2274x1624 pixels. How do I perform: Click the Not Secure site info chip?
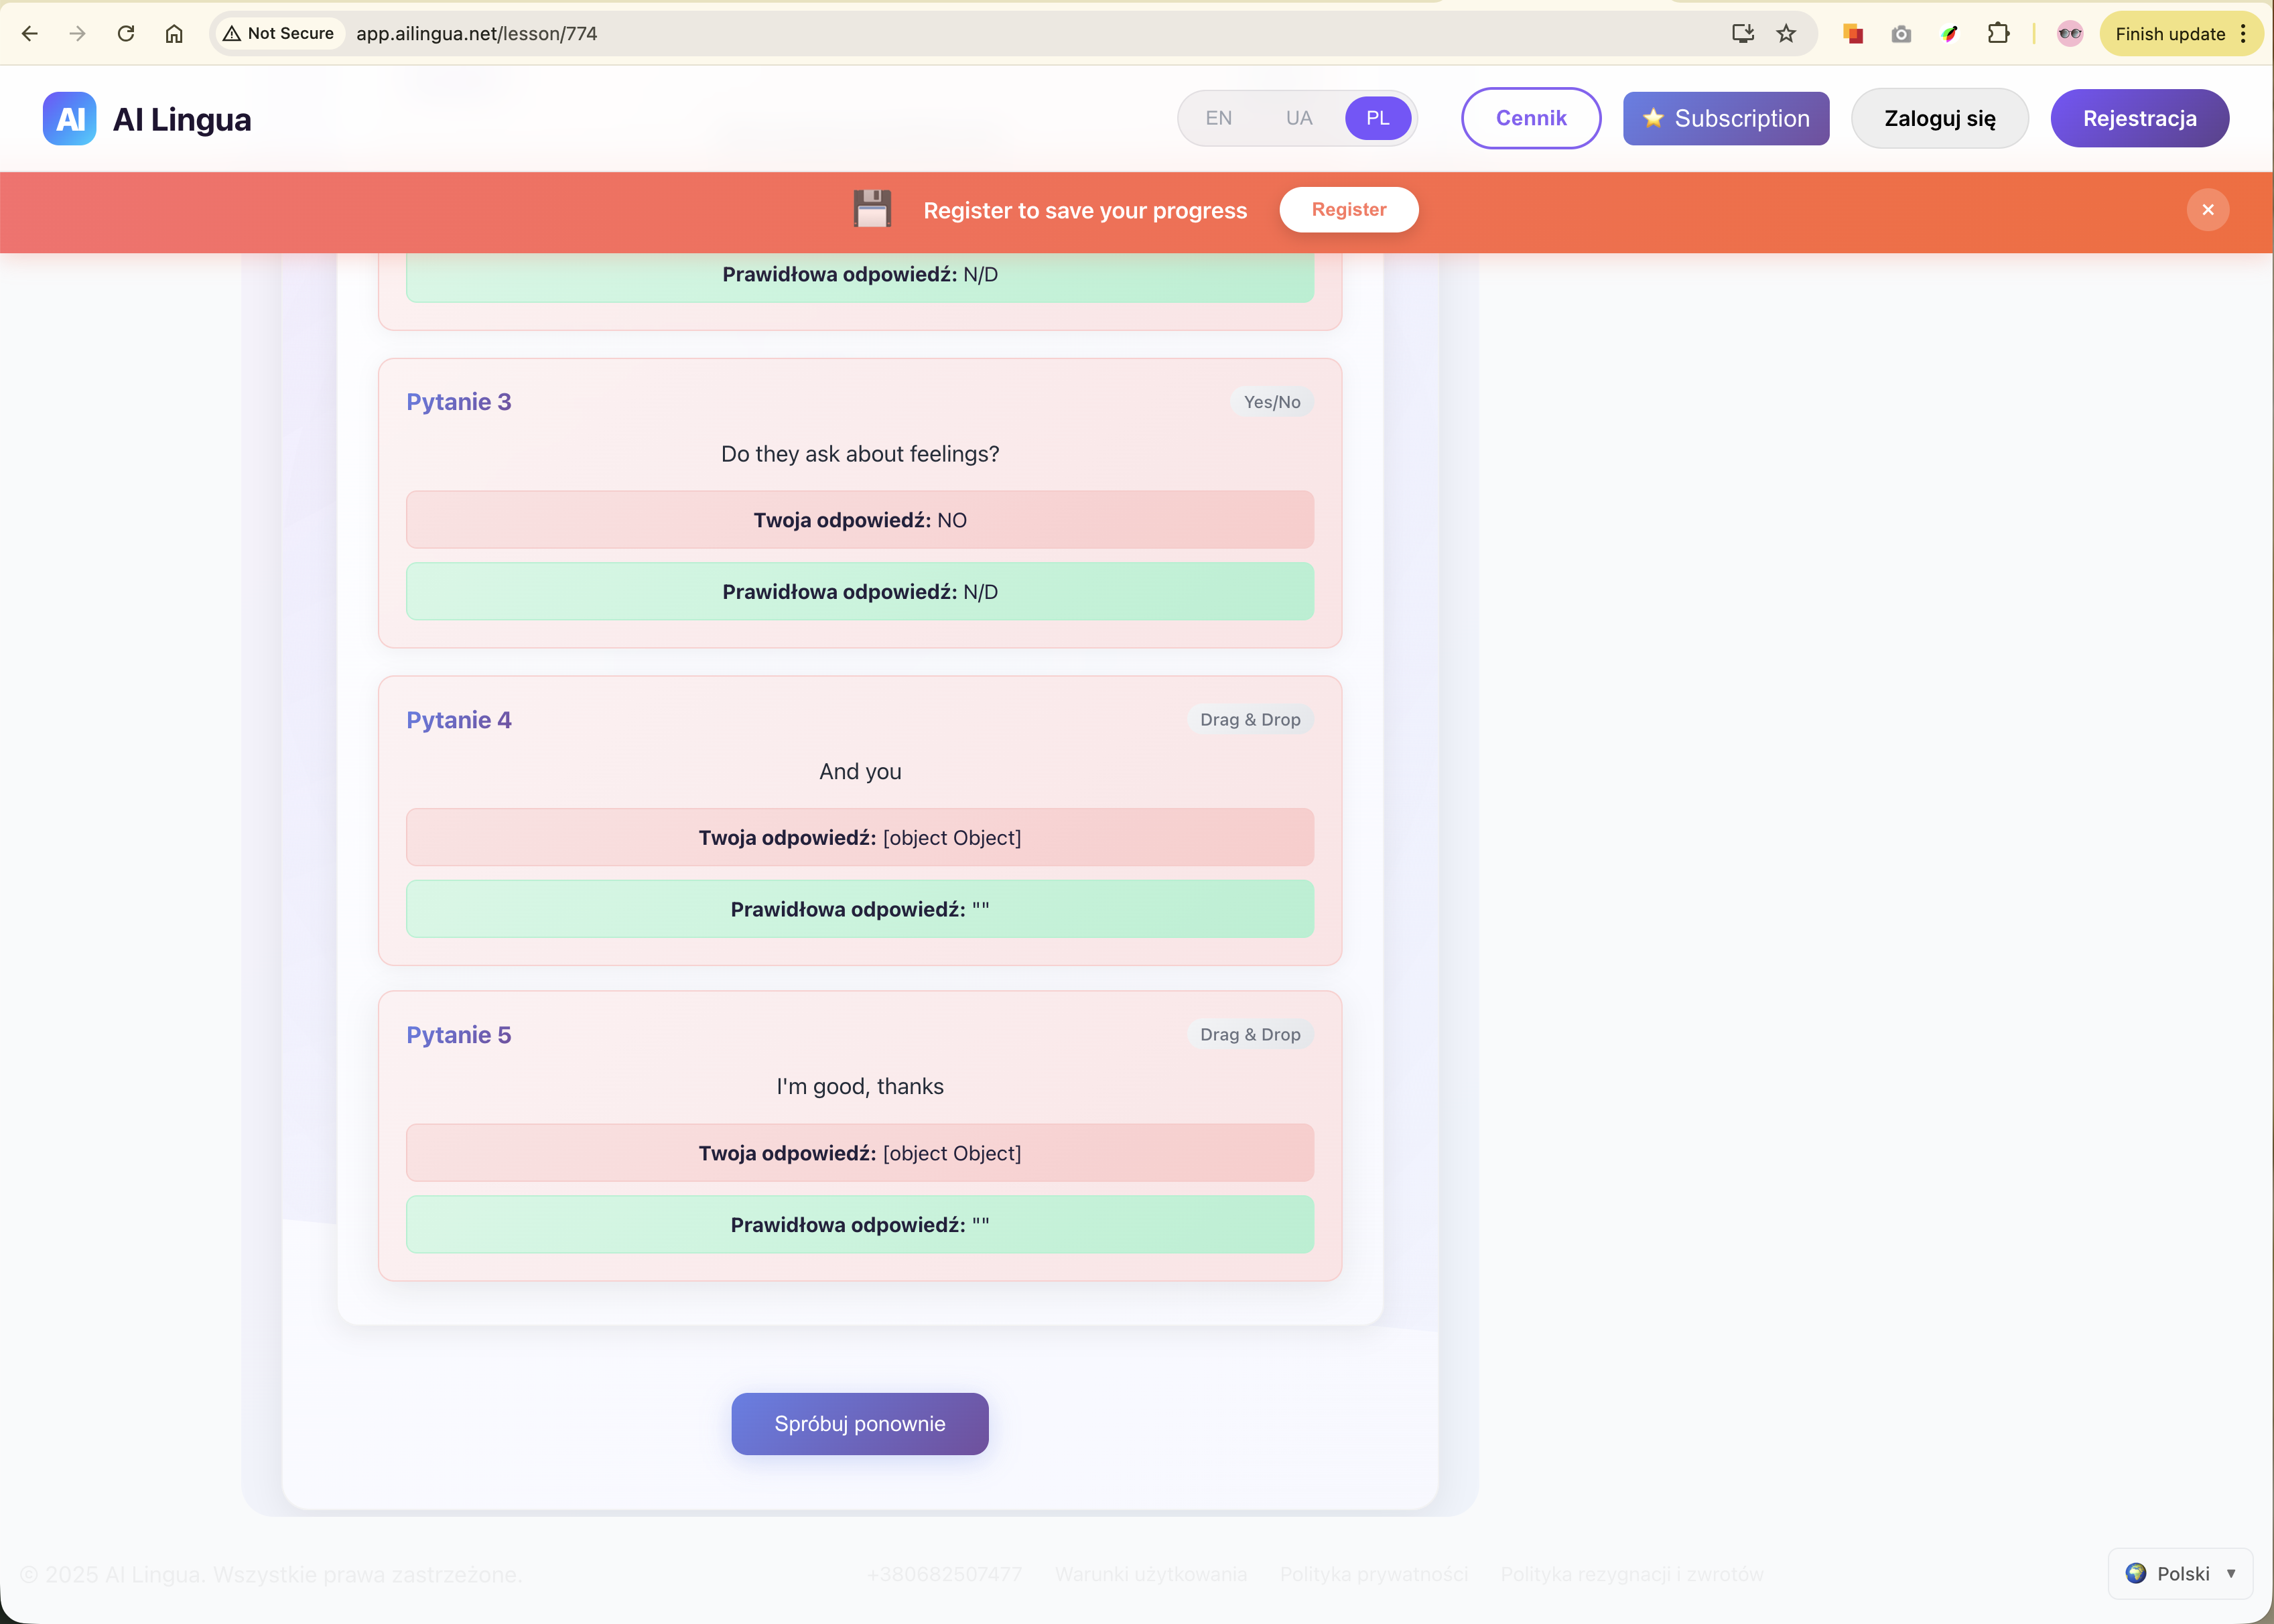(x=279, y=34)
